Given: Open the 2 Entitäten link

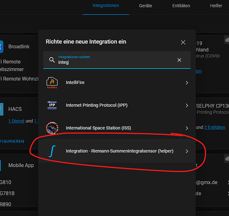Looking at the screenshot, I should click(215, 127).
